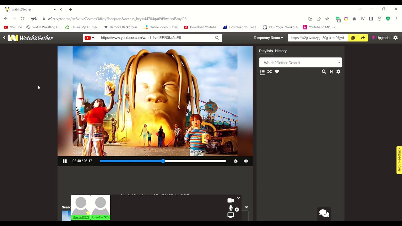Open the chat bubble icon
402x226 pixels.
tap(324, 213)
